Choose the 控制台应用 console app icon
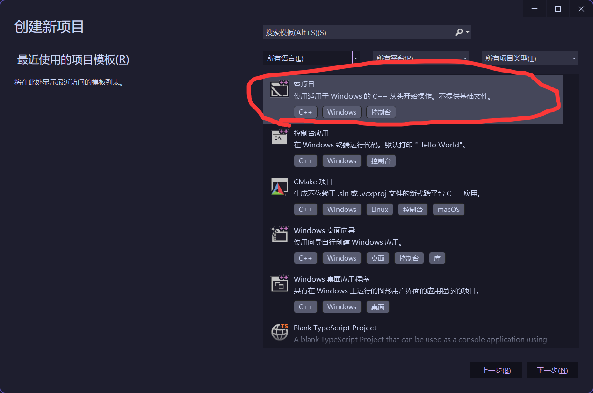This screenshot has width=593, height=393. click(280, 138)
